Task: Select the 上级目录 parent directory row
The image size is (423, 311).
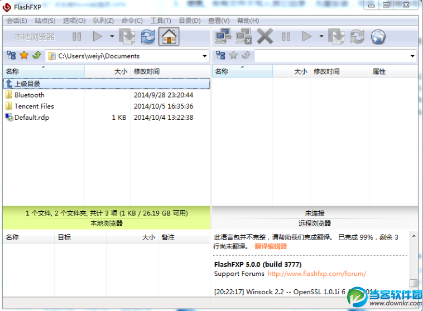Action: [x=106, y=84]
